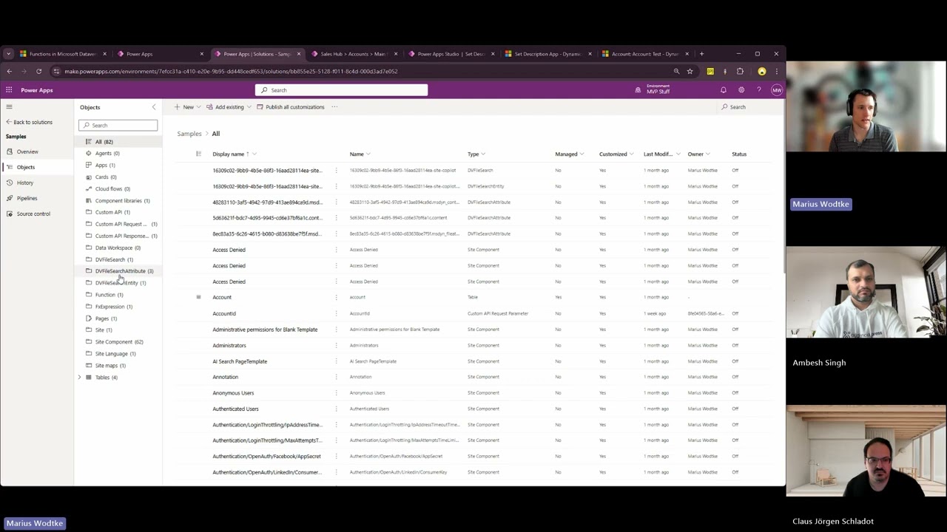Open the AI Search PageTemplate item
The image size is (947, 532).
240,361
